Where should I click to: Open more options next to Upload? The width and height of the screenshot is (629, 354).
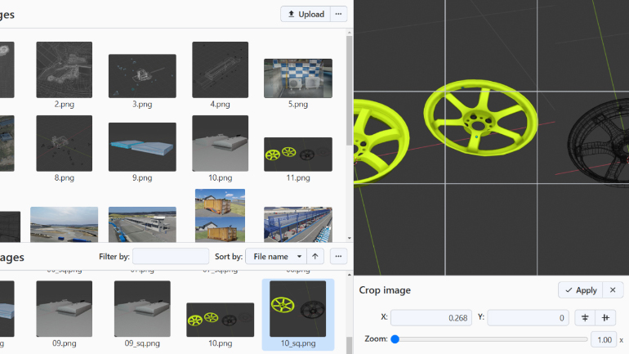click(338, 14)
